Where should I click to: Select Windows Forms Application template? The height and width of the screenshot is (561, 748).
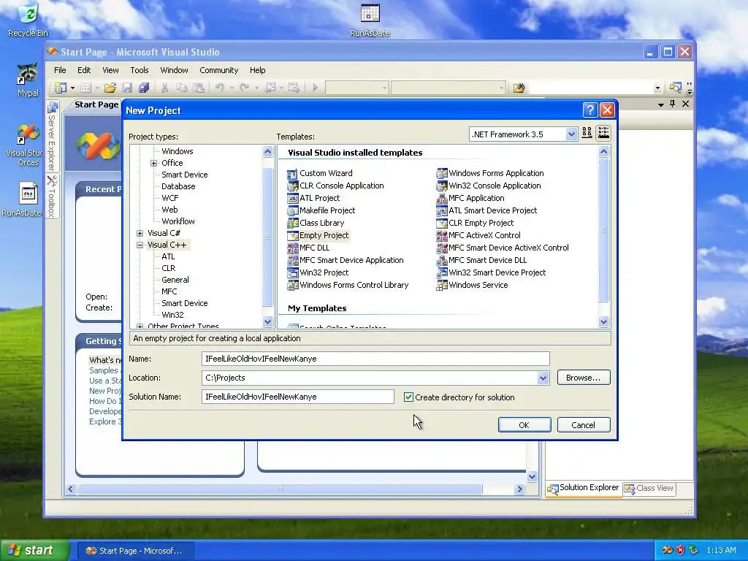coord(490,173)
